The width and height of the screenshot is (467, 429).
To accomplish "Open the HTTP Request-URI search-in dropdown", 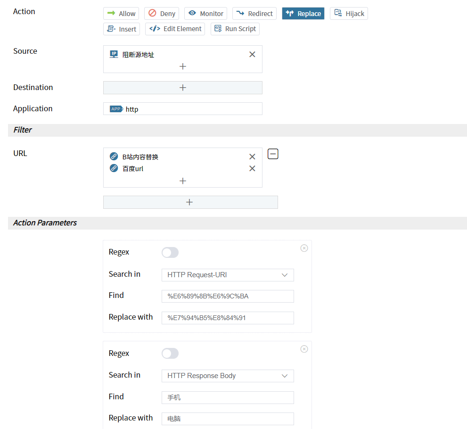I will [x=228, y=275].
